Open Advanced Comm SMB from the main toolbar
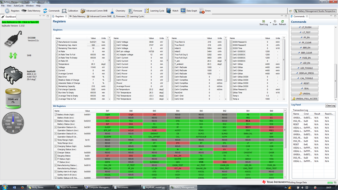The height and width of the screenshot is (190, 338). 94,11
